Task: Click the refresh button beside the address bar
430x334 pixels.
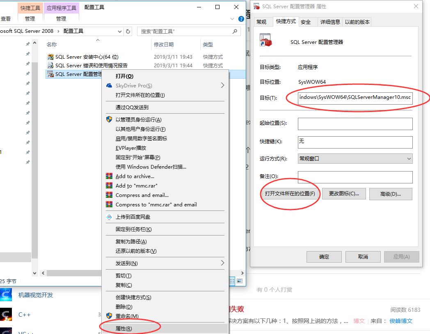Action: pyautogui.click(x=128, y=31)
